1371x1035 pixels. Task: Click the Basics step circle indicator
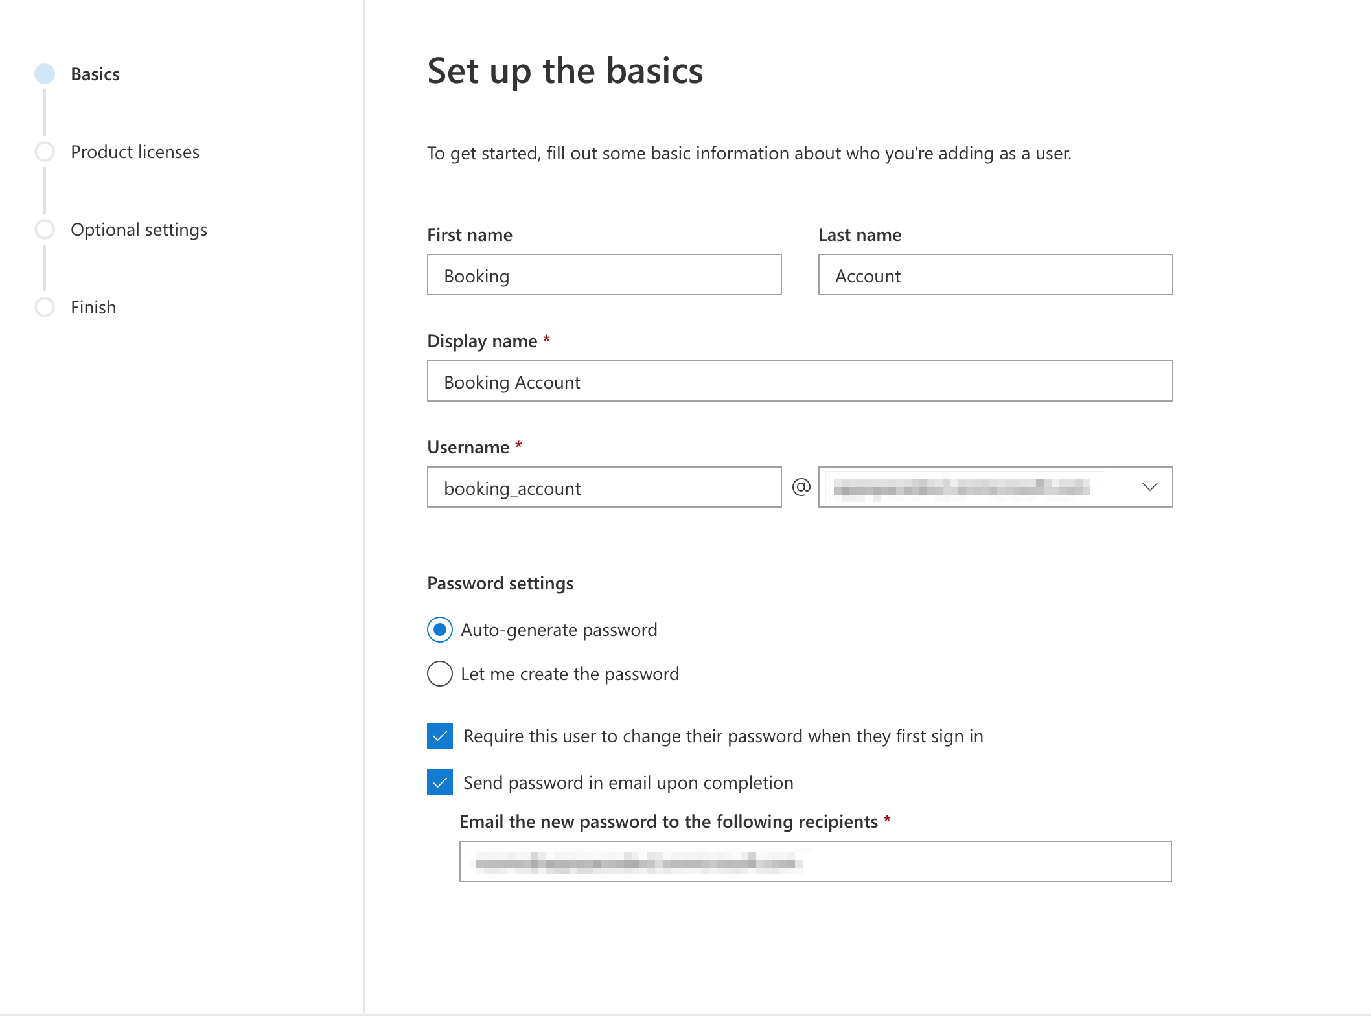coord(45,74)
